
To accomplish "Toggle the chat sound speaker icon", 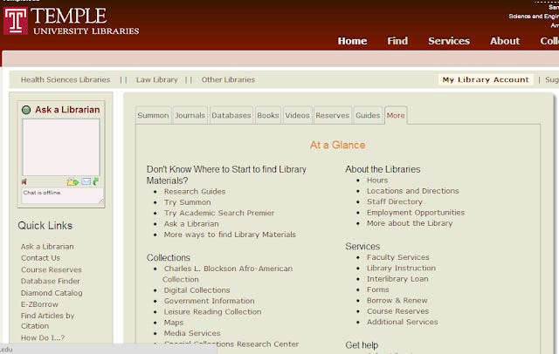I will pyautogui.click(x=24, y=182).
